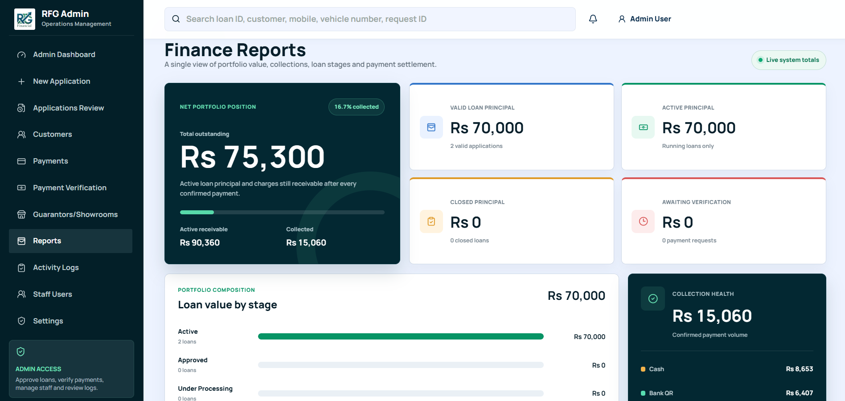Click the Finance Reports page title

pos(235,50)
